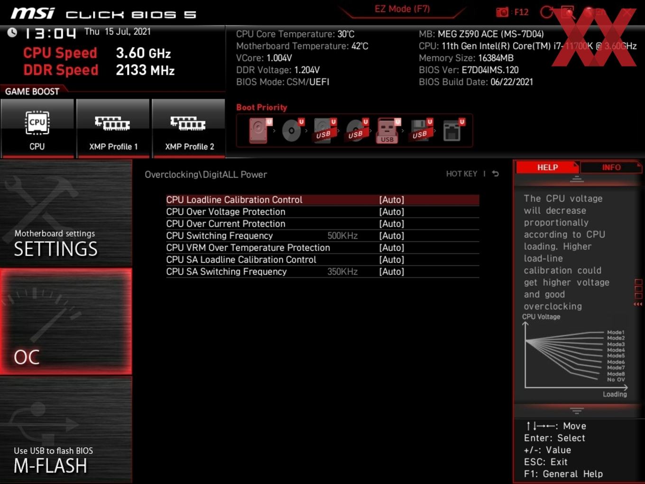This screenshot has height=484, width=645.
Task: Open the OC overclocking section
Action: click(66, 322)
